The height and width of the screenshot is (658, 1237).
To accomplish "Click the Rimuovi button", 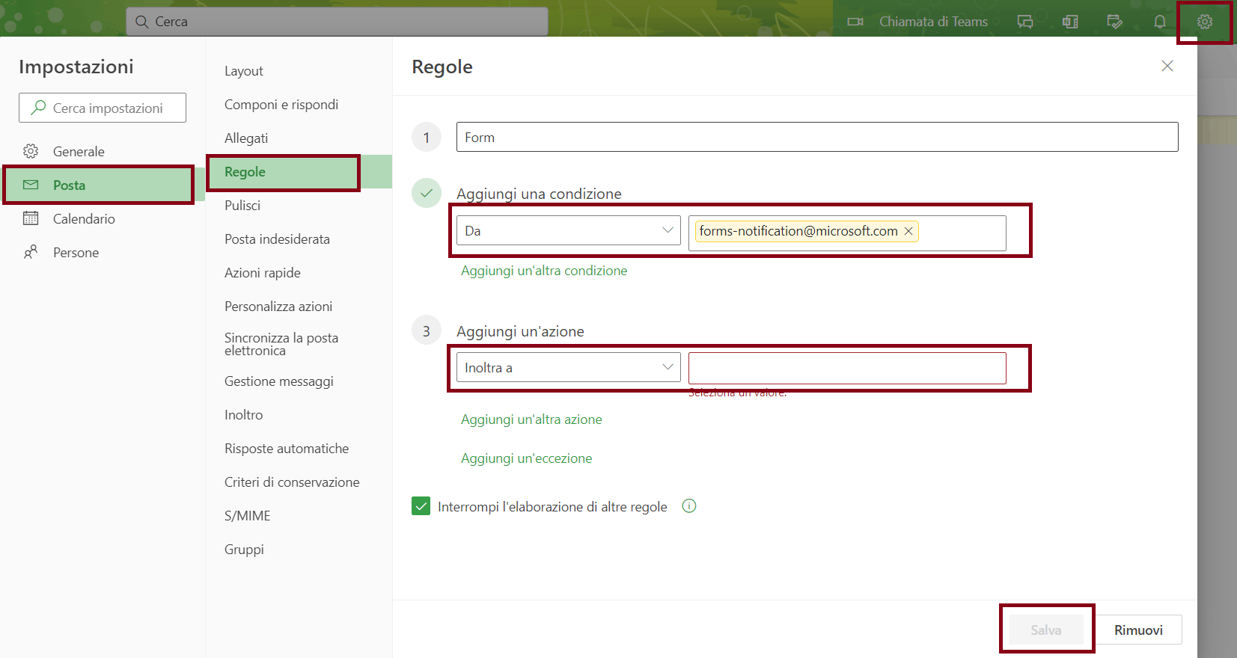I will click(x=1138, y=630).
